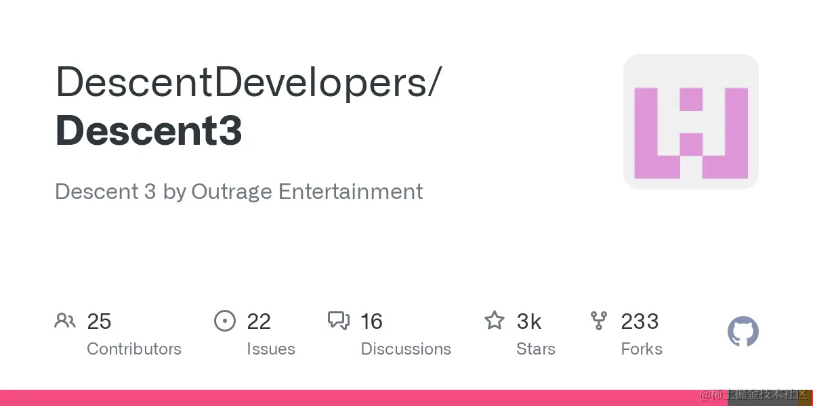Click the Discussions speech bubbles icon
The image size is (813, 406).
[339, 320]
